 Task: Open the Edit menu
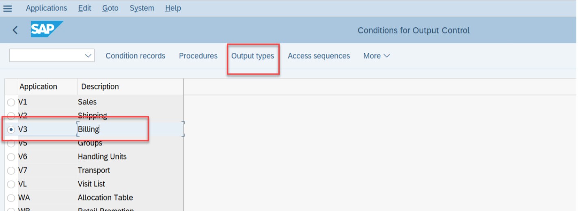pos(84,8)
